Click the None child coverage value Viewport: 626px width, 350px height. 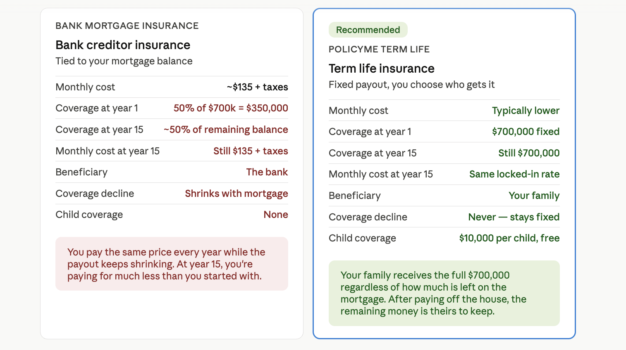[x=276, y=215]
